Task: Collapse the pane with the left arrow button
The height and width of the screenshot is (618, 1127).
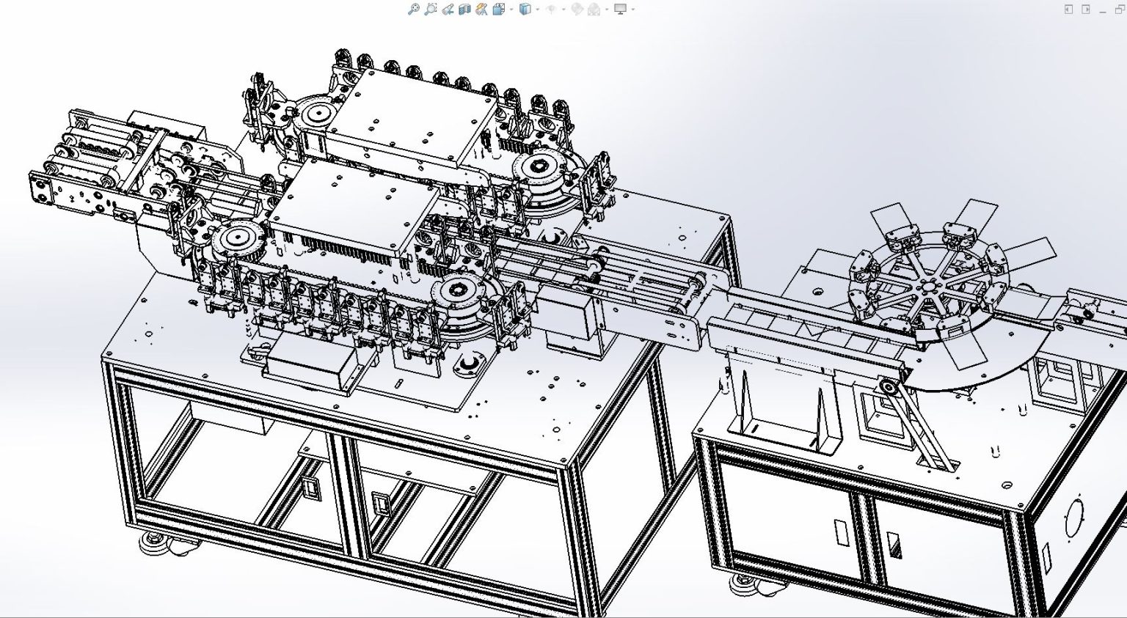Action: tap(1068, 9)
